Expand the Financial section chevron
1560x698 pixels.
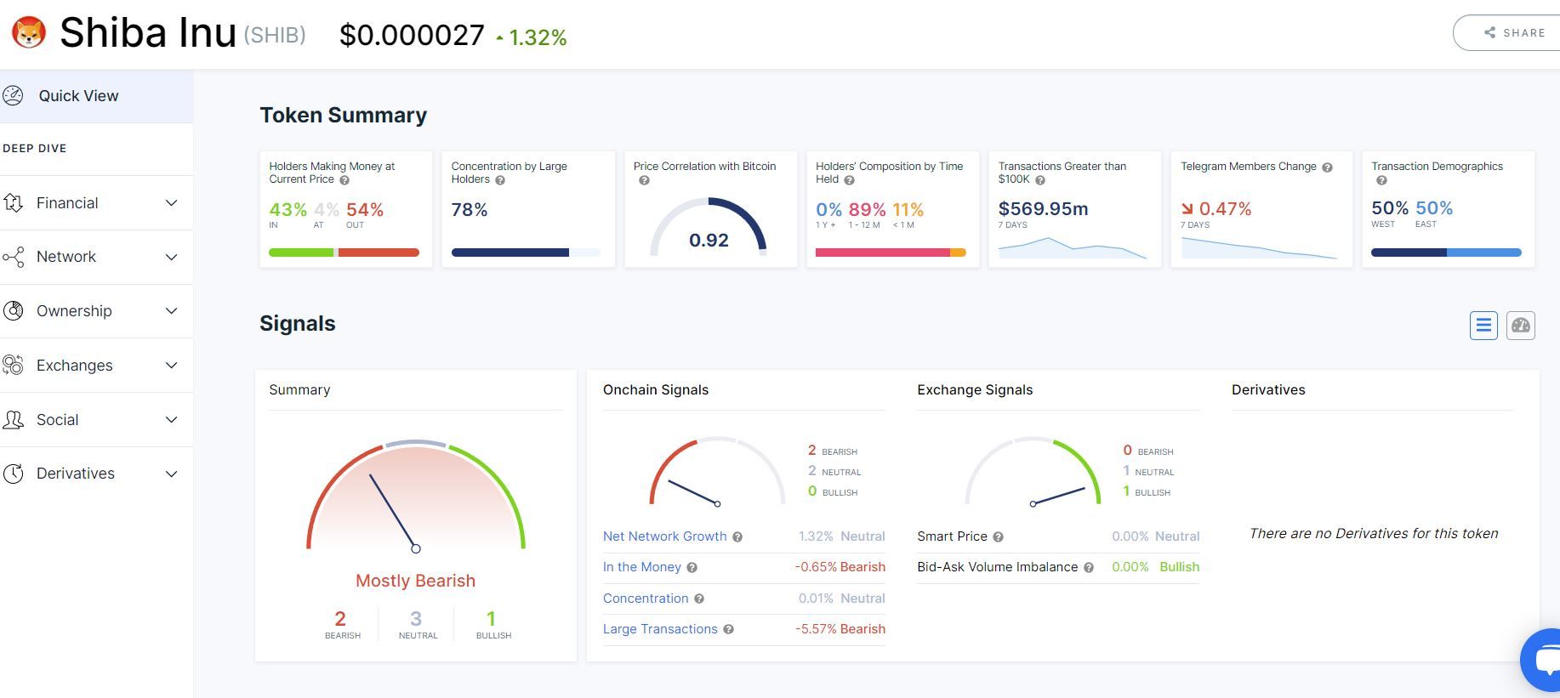click(171, 203)
